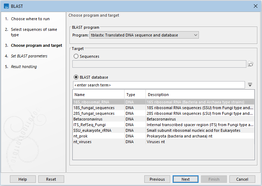Click the BLAST app icon in title bar
Screen dimensions: 262x186
pyautogui.click(x=5, y=6)
